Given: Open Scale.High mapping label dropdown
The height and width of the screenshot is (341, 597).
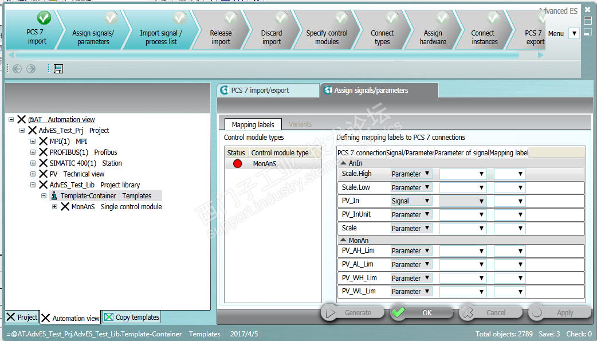Looking at the screenshot, I should click(x=509, y=174).
